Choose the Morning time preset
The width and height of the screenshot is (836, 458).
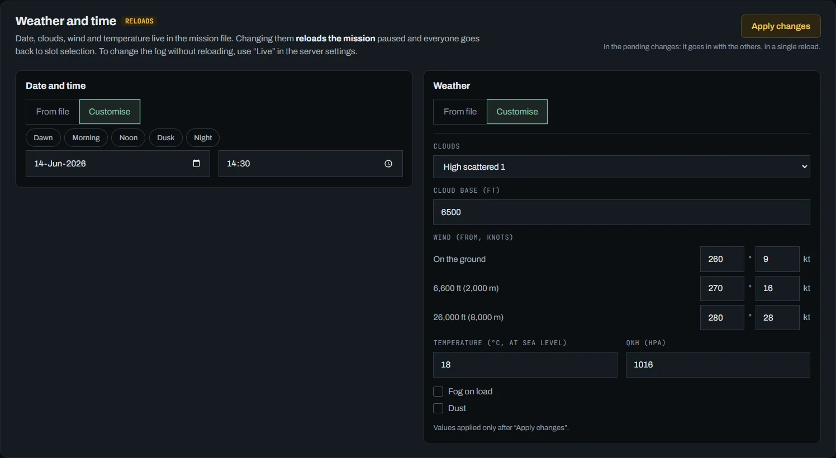click(x=86, y=138)
